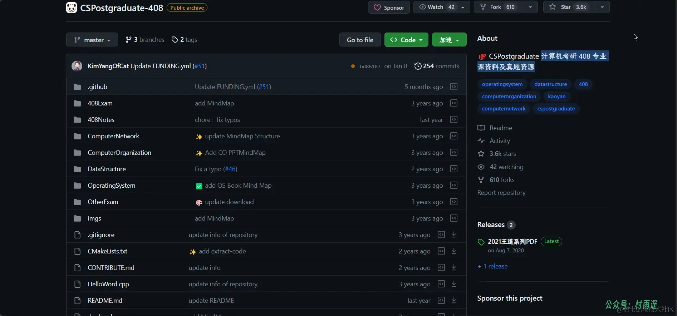Open the code view icon for CMakeLists.txt row
677x316 pixels.
(x=441, y=251)
